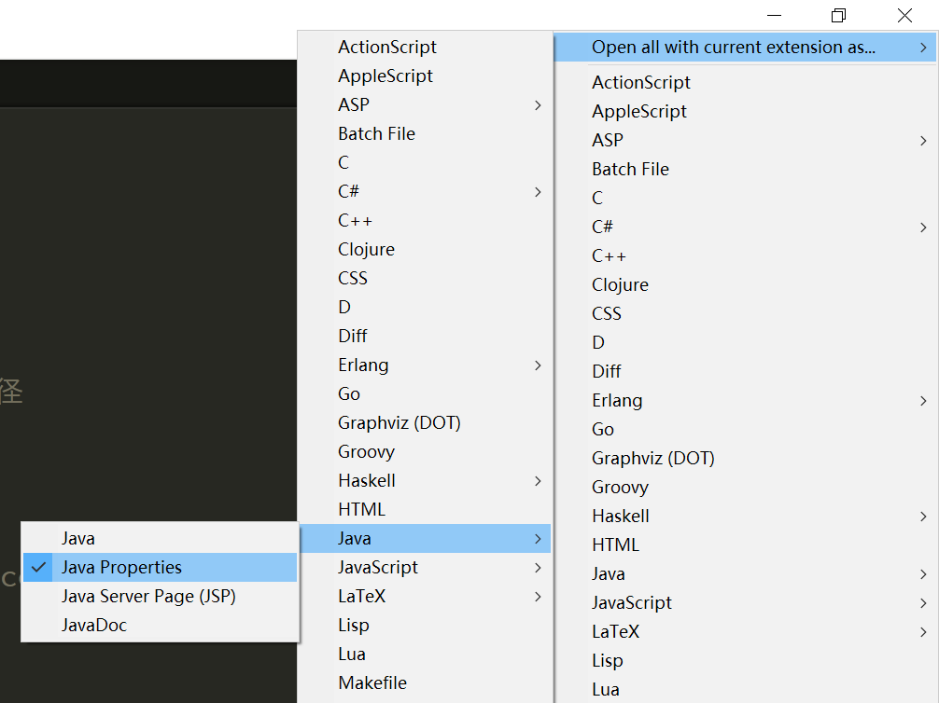Select Graphviz (DOT) below the 'Open all…' header
Image resolution: width=939 pixels, height=703 pixels.
tap(745, 459)
